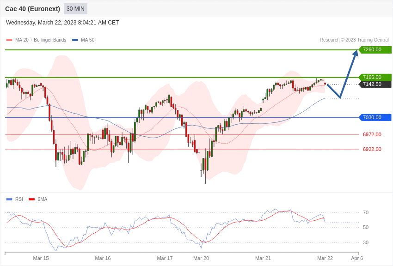Click the 7030.00 pivot price tag
This screenshot has height=266, width=393.
pos(375,117)
